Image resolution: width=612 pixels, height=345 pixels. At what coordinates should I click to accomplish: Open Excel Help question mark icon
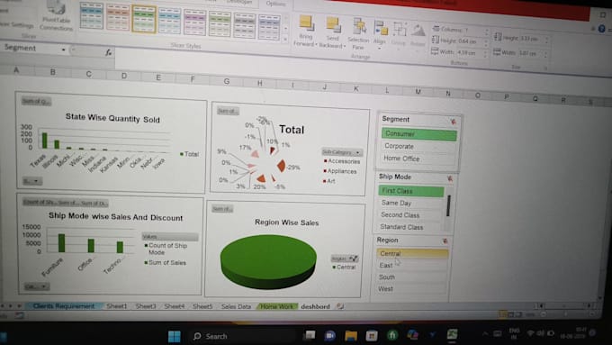tap(601, 29)
